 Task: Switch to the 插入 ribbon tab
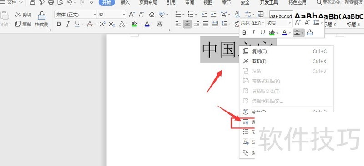click(125, 3)
